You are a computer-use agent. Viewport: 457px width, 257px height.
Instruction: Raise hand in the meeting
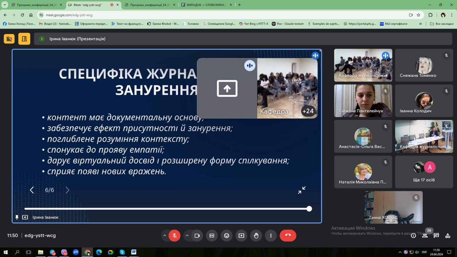(x=256, y=236)
